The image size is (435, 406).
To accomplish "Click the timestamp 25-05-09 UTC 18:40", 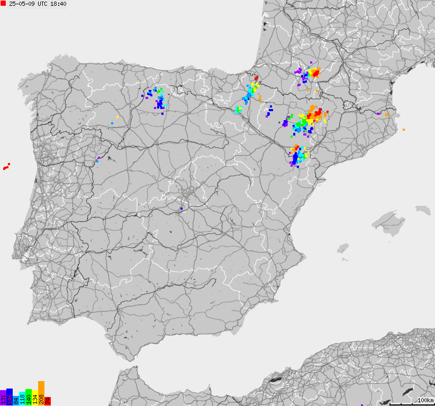I will coord(38,4).
